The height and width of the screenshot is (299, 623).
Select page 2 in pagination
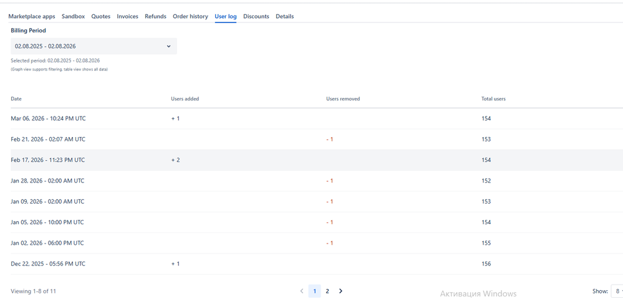[327, 291]
